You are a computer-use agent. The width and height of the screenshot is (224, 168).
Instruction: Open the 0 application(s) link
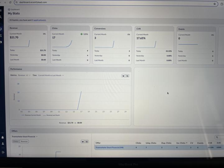pyautogui.click(x=39, y=20)
